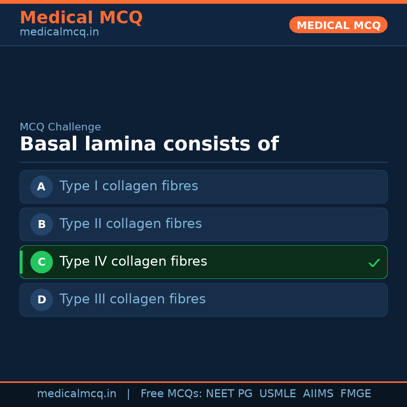Click the green letter C circle badge
Image resolution: width=407 pixels, height=407 pixels.
click(x=41, y=262)
